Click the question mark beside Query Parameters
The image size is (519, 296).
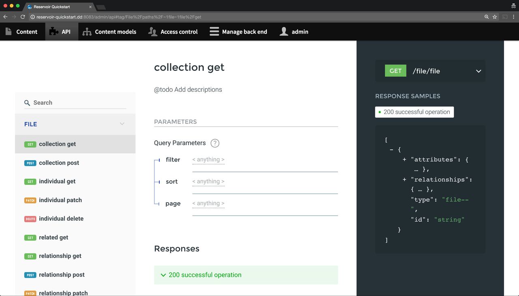[215, 143]
